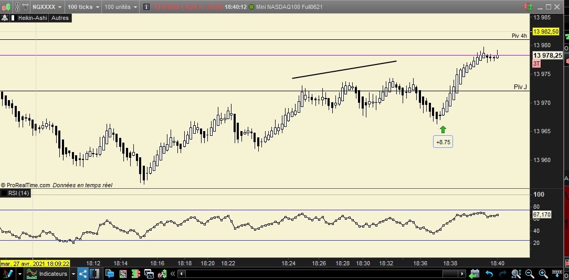Open the NQXXXX instrument dropdown
Screen dimensions: 569x280
[47, 7]
